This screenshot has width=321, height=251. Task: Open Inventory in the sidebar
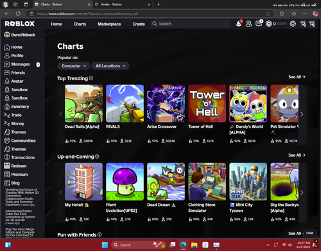(17, 107)
